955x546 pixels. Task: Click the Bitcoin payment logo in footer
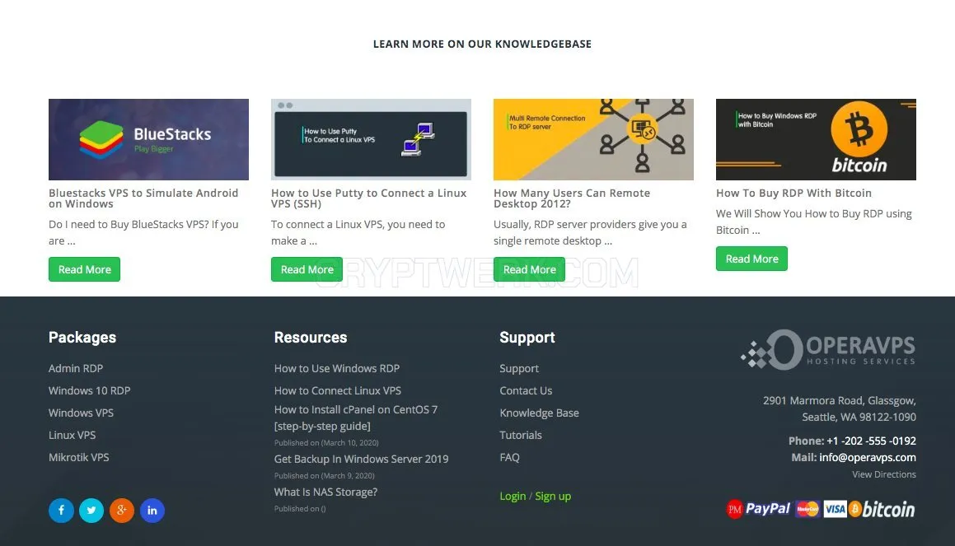click(x=882, y=509)
